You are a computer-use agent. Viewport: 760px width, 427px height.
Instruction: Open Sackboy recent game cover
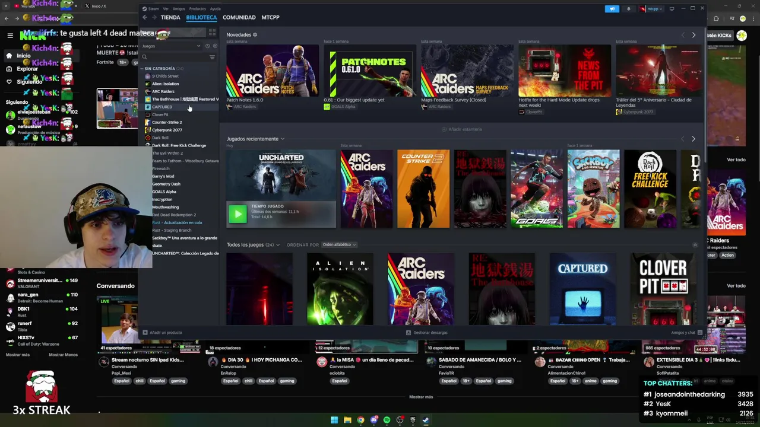[x=593, y=189]
